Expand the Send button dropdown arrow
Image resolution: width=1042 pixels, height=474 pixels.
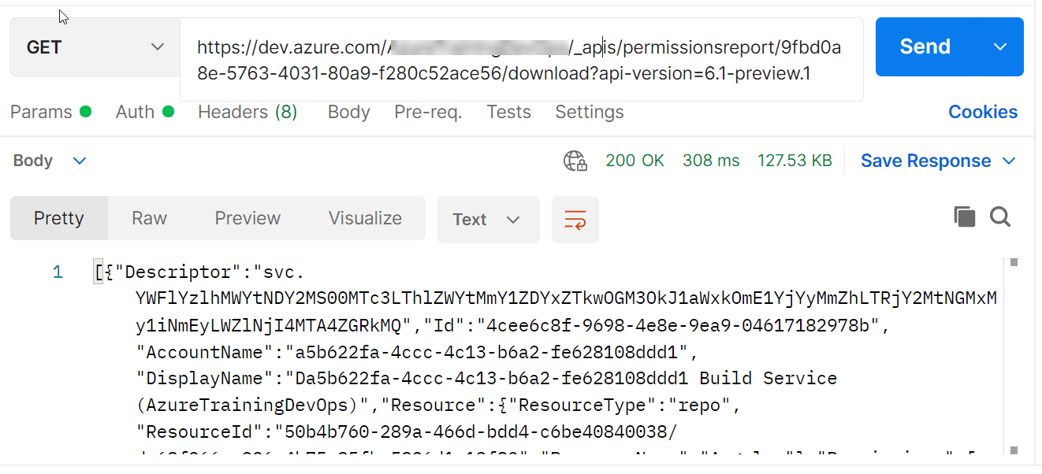tap(999, 46)
